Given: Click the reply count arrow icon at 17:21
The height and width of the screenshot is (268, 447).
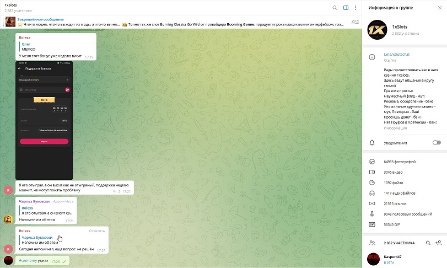Looking at the screenshot, I should pos(115,191).
